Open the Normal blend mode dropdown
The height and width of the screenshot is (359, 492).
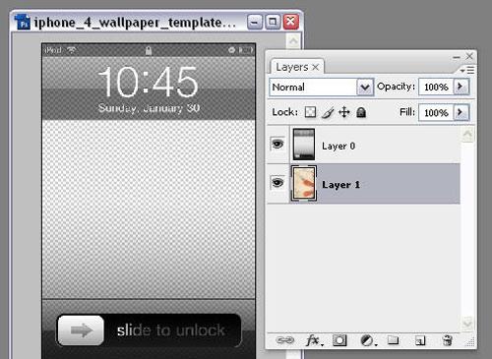coord(321,88)
